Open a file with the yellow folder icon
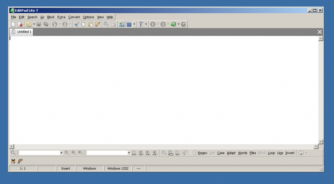This screenshot has height=184, width=334. click(x=29, y=24)
